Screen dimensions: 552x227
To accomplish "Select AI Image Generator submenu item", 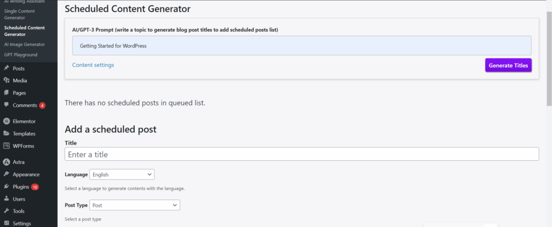I will [24, 45].
